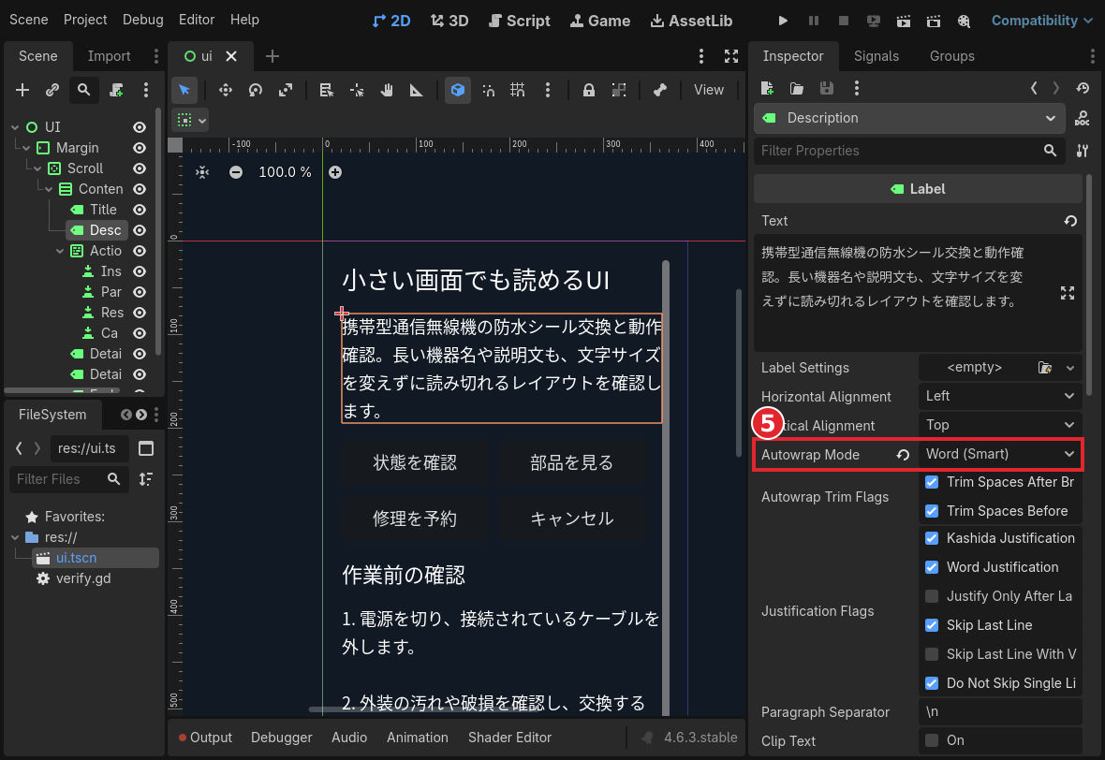Attach a script to the selected node

(116, 90)
